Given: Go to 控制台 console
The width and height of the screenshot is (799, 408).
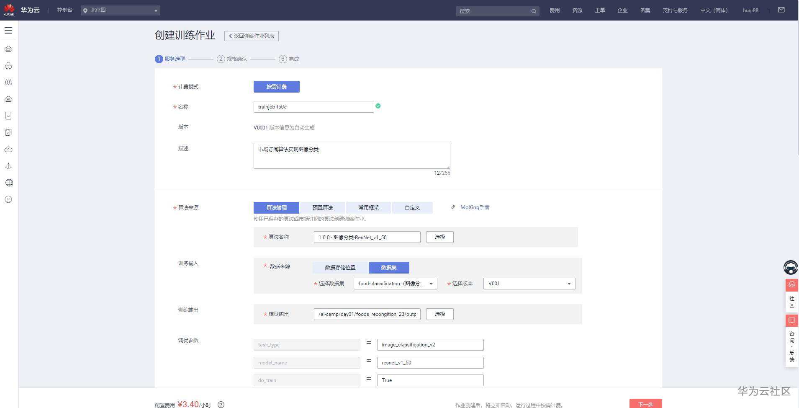Looking at the screenshot, I should click(x=65, y=10).
